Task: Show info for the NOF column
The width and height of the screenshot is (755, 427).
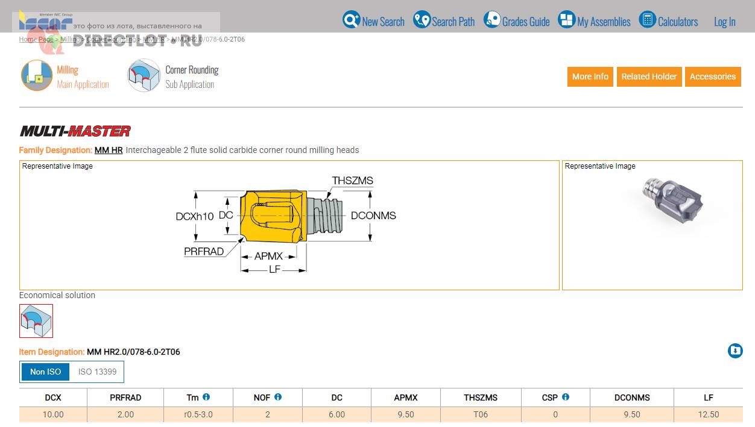Action: click(278, 397)
